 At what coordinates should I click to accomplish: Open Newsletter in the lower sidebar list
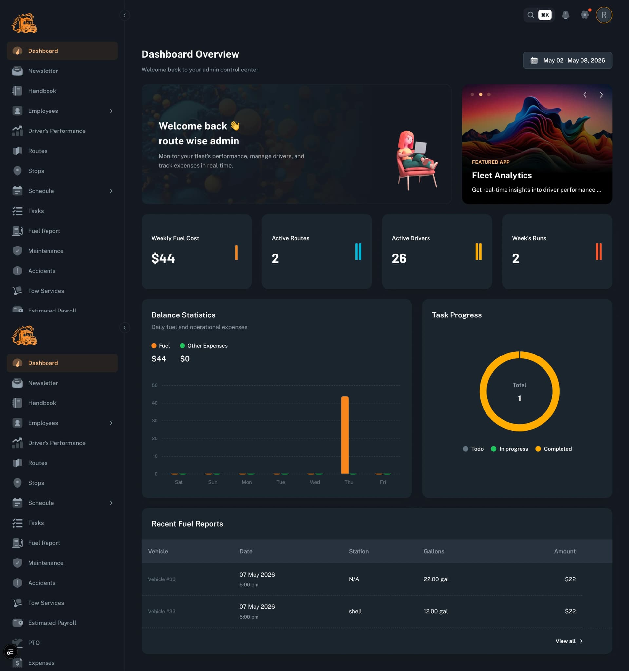(62, 383)
